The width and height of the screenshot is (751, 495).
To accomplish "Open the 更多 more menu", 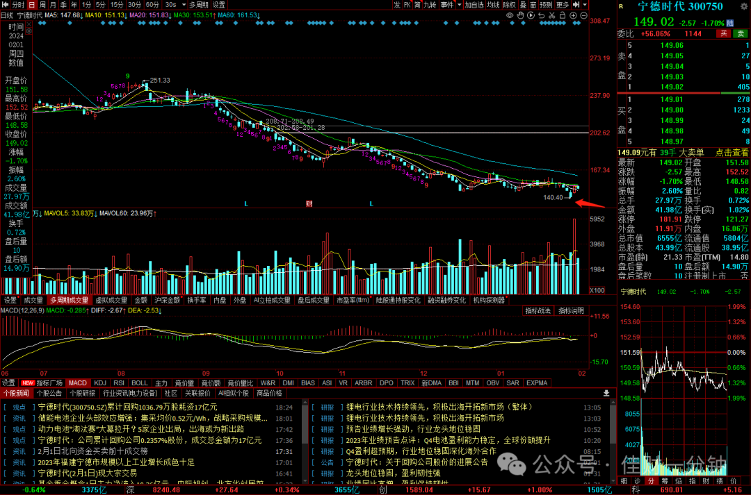I will click(x=563, y=5).
